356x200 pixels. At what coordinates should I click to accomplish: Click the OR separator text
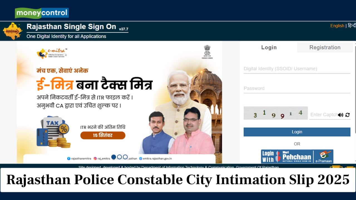pos(297,144)
